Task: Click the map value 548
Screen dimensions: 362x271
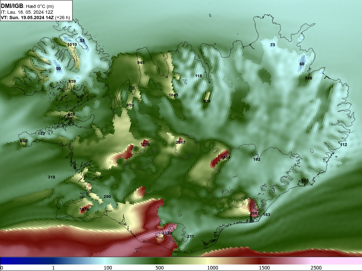Action: coord(308,78)
